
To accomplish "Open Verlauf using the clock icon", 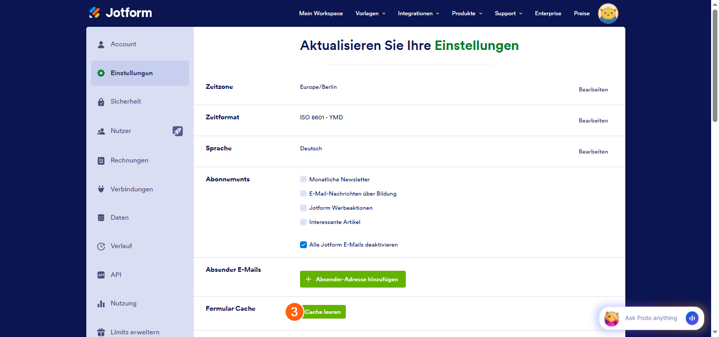I will tap(101, 246).
